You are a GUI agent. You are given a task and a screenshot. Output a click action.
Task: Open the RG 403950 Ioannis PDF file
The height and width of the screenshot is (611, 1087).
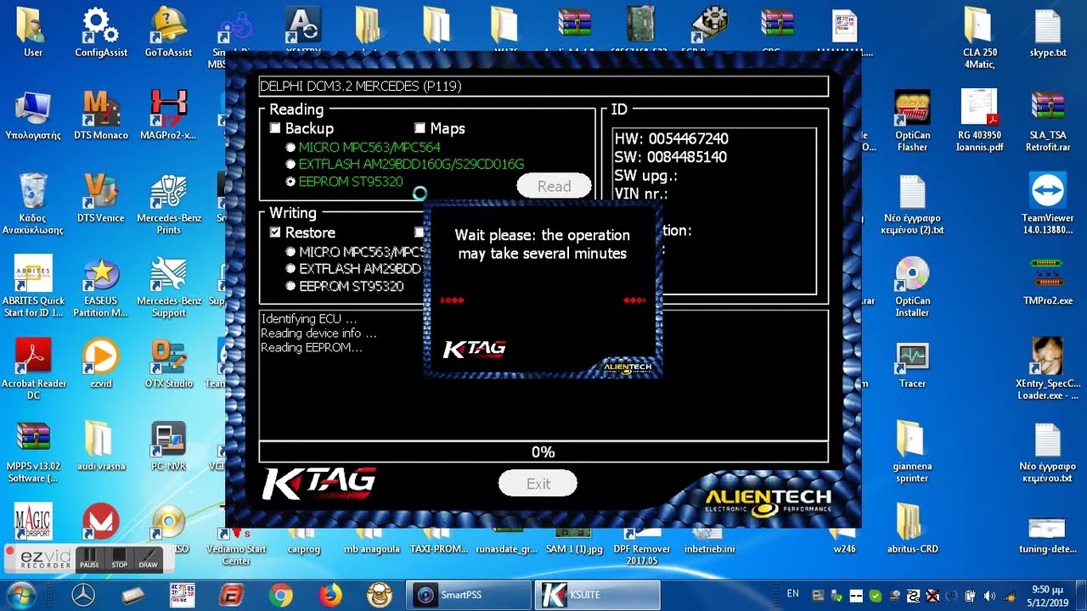tap(978, 121)
